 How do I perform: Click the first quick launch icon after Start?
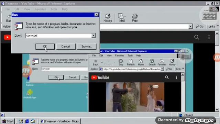pyautogui.click(x=21, y=121)
